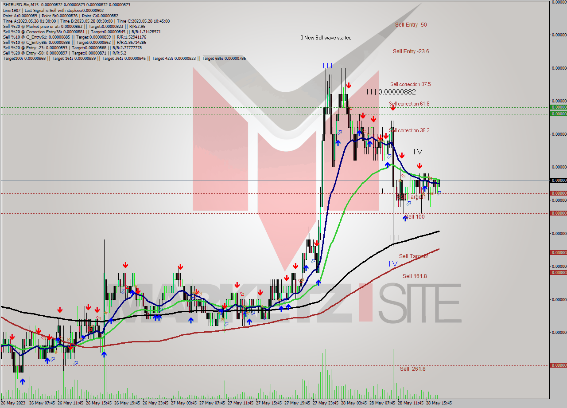Click the '26 May 23:45' time axis label
567x408 pixels.
click(x=155, y=403)
